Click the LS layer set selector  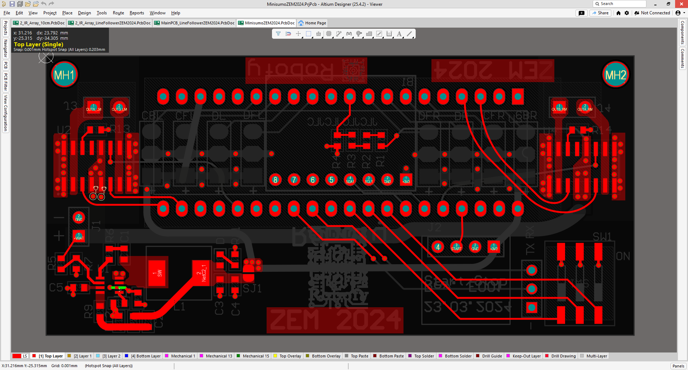tap(25, 356)
